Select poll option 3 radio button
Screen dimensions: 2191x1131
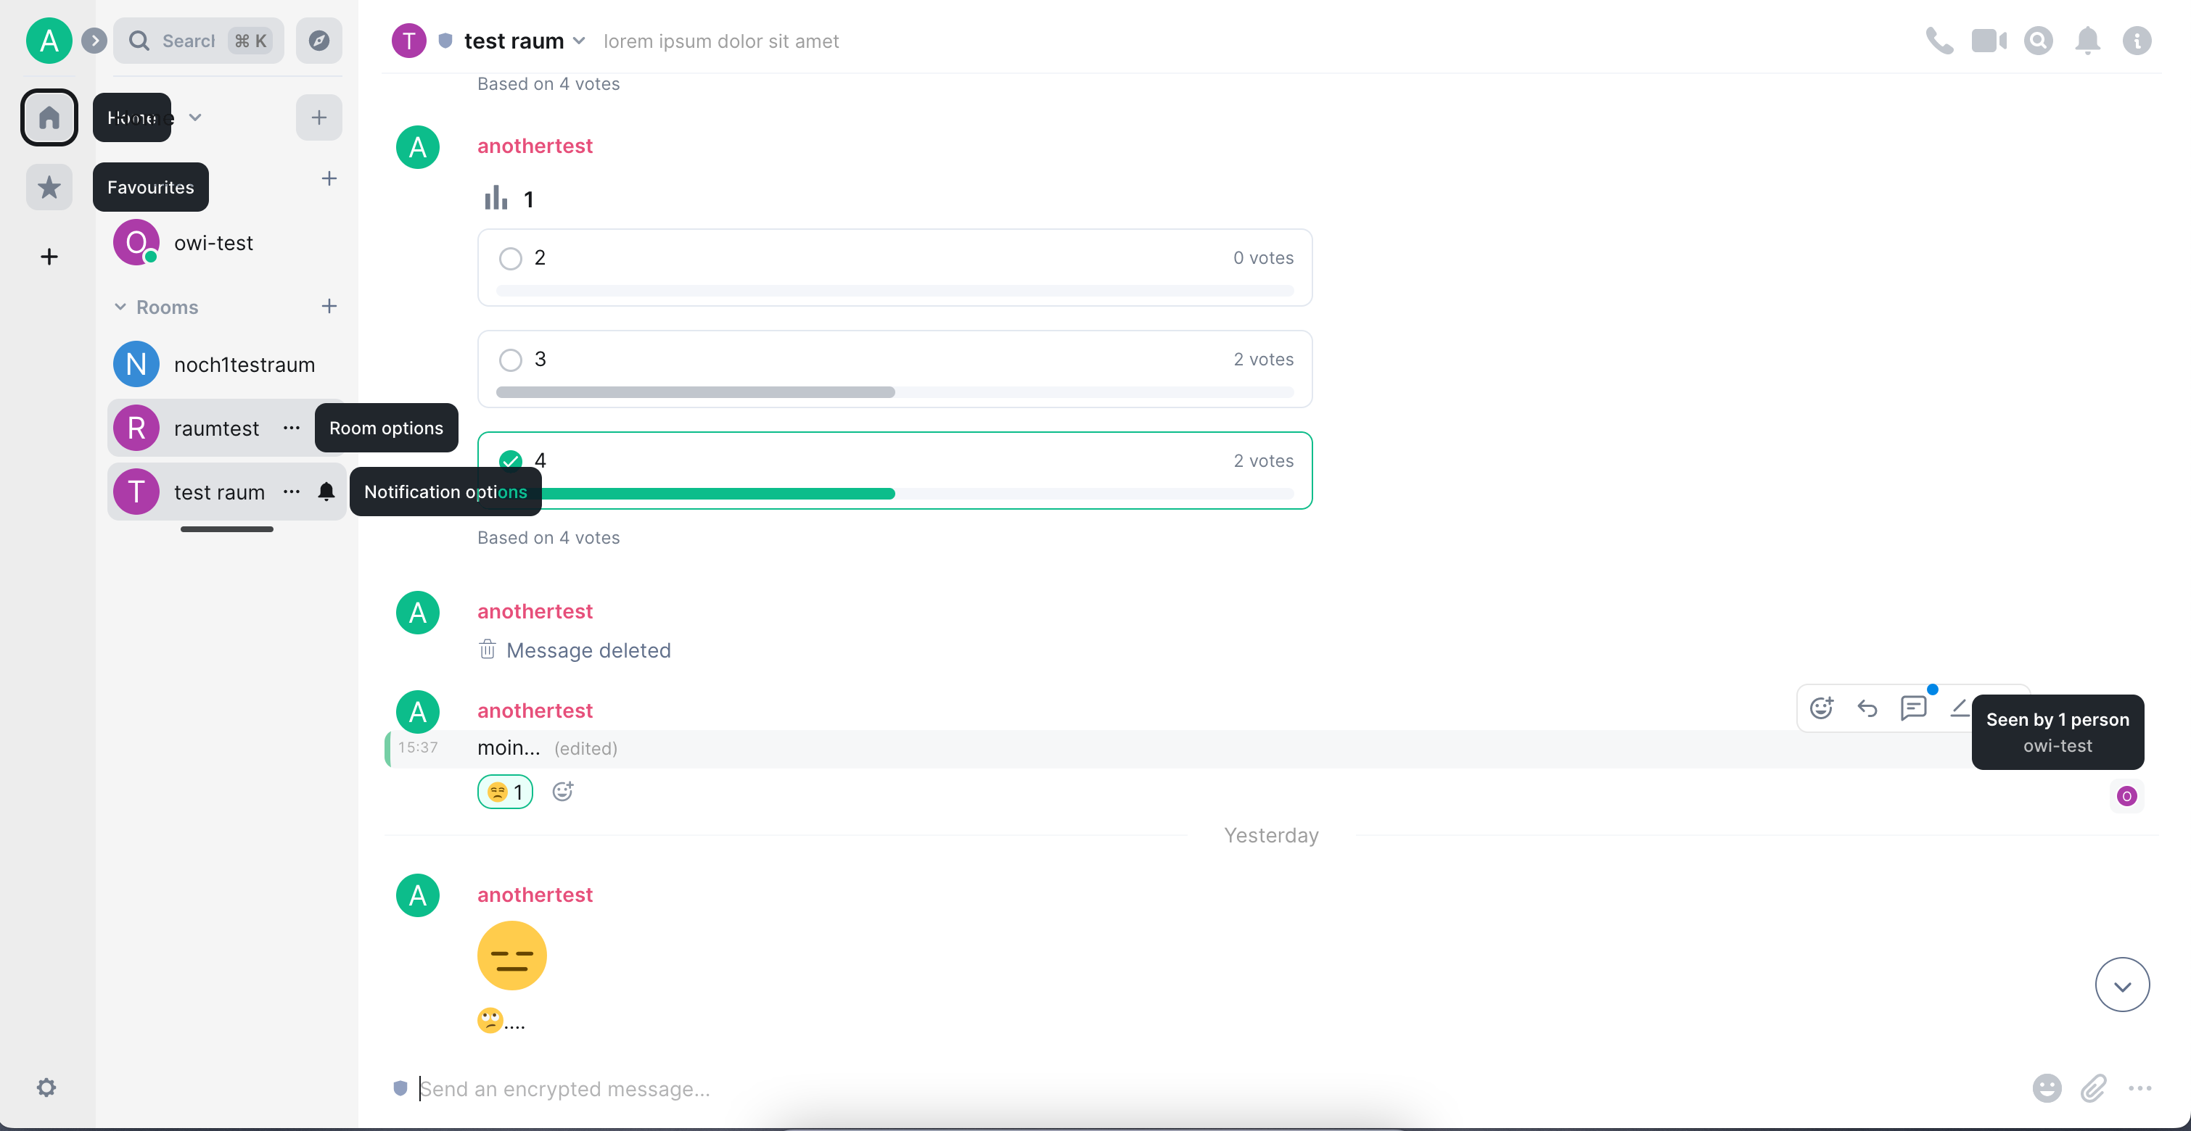click(509, 360)
